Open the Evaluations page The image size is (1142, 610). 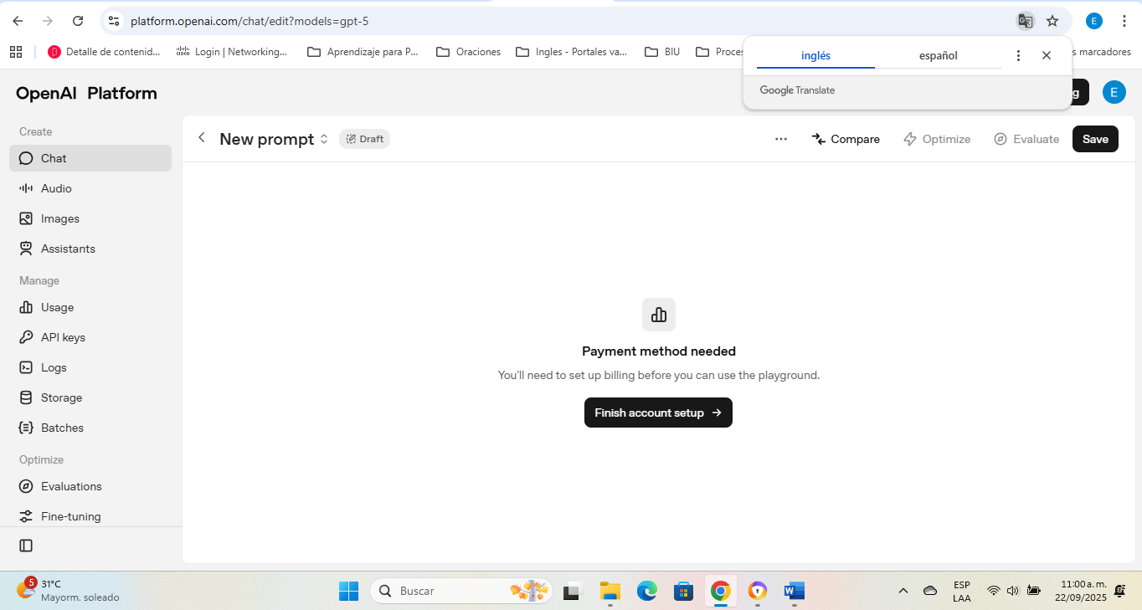(90, 486)
